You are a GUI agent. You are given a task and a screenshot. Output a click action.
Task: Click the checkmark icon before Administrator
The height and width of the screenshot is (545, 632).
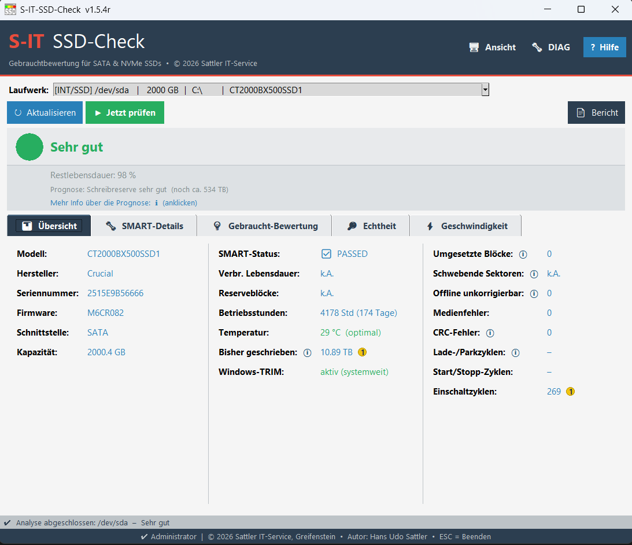(144, 537)
